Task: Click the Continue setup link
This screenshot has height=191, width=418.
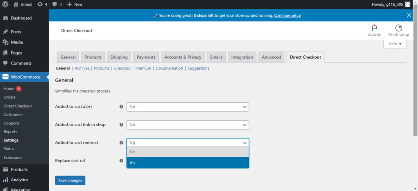Action: tap(287, 15)
